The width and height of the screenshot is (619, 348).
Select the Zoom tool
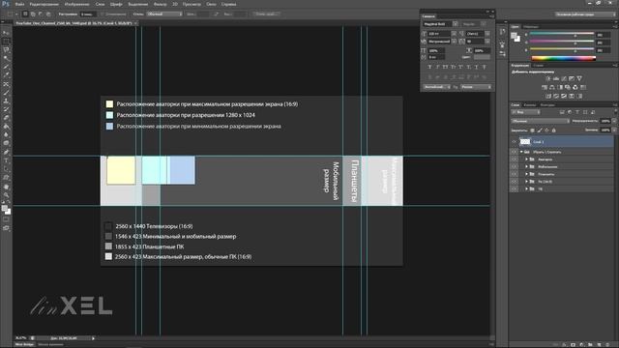point(6,195)
